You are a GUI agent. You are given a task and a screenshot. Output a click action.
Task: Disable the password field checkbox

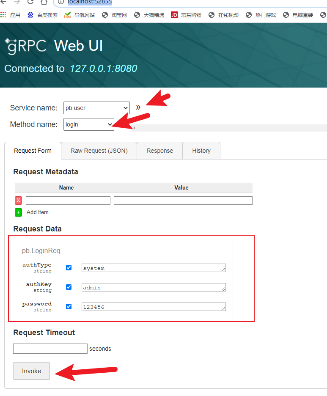[x=69, y=307]
